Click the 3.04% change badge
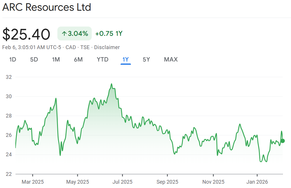291x188 pixels. [x=75, y=33]
